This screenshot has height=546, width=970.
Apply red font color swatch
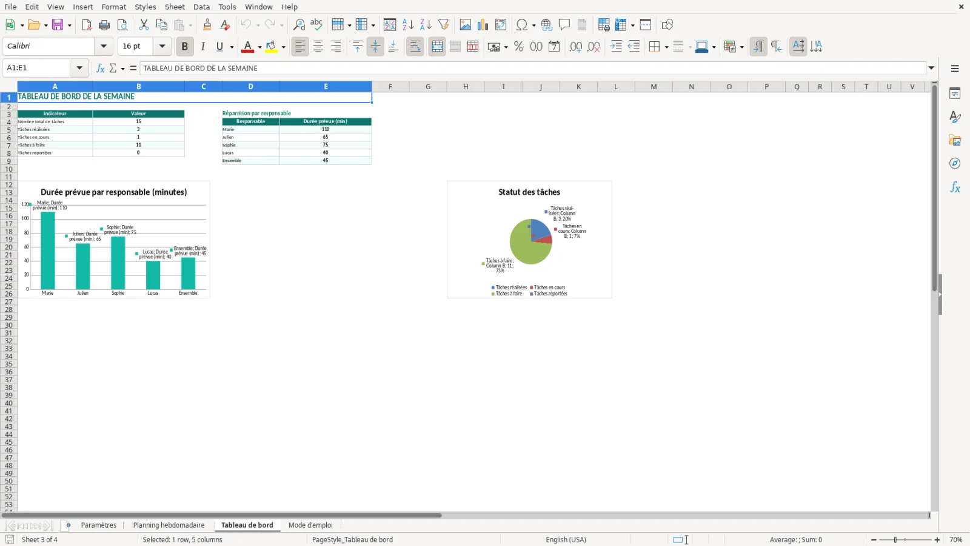click(x=248, y=47)
